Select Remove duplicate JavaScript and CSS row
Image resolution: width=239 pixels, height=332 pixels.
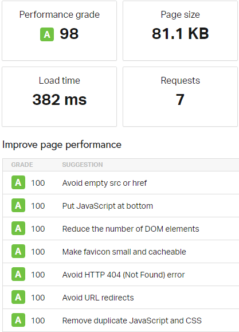pos(121,320)
